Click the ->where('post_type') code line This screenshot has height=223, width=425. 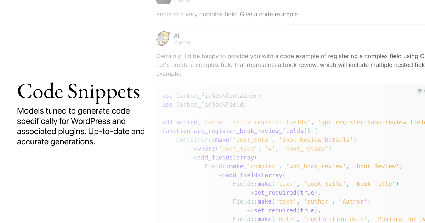pyautogui.click(x=261, y=149)
